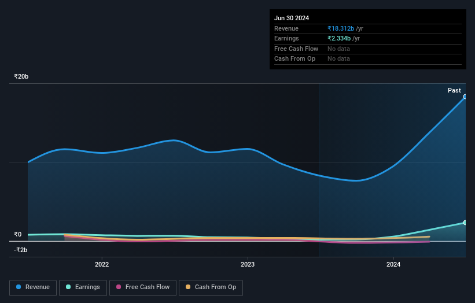
Task: Click the Revenue row label in tooltip
Action: pos(286,28)
